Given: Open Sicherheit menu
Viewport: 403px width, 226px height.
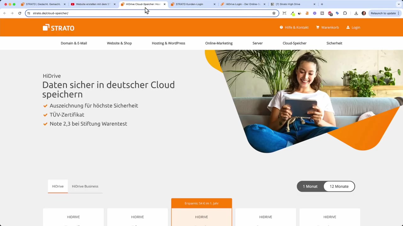Looking at the screenshot, I should (334, 43).
